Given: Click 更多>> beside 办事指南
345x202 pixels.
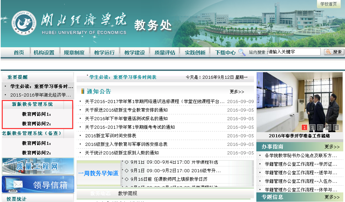Looking at the screenshot, I should tap(332, 147).
